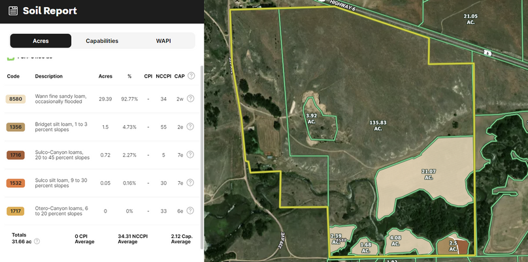The height and width of the screenshot is (262, 528).
Task: Click help icon on Bridget silt loam row
Action: [191, 126]
